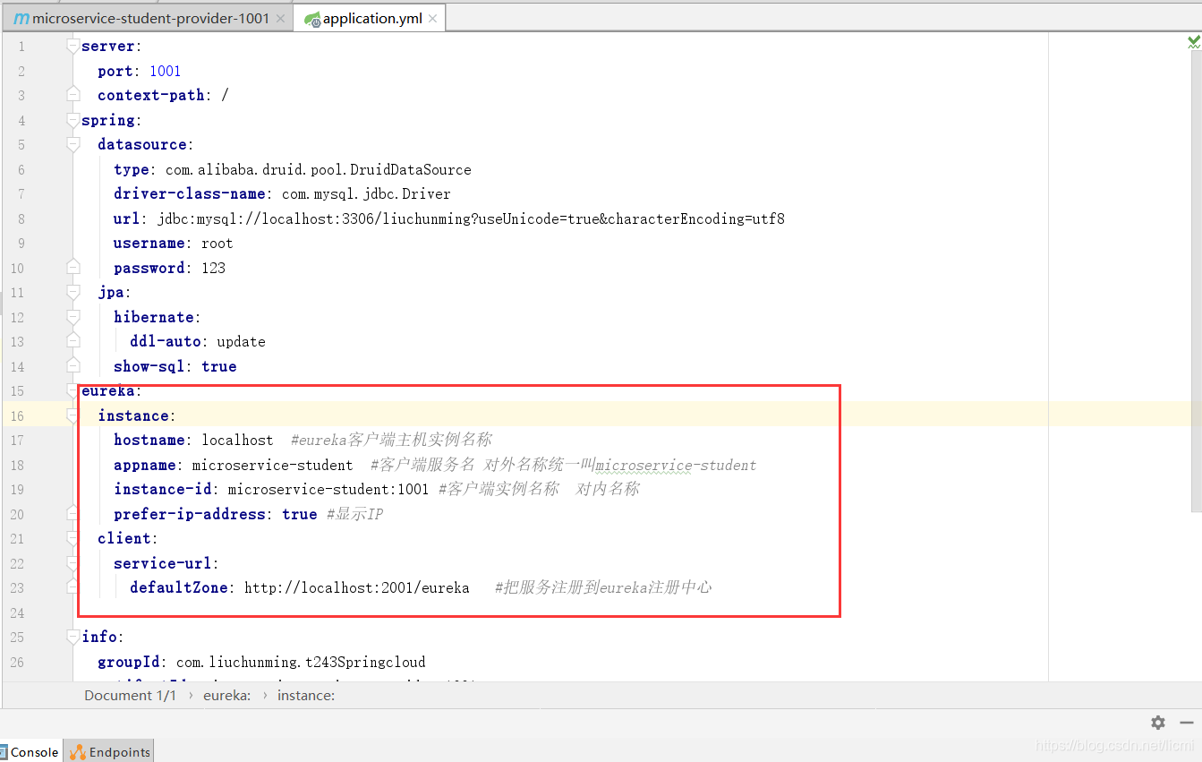Collapse the jpa block fold marker
This screenshot has height=762, width=1202.
tap(73, 293)
